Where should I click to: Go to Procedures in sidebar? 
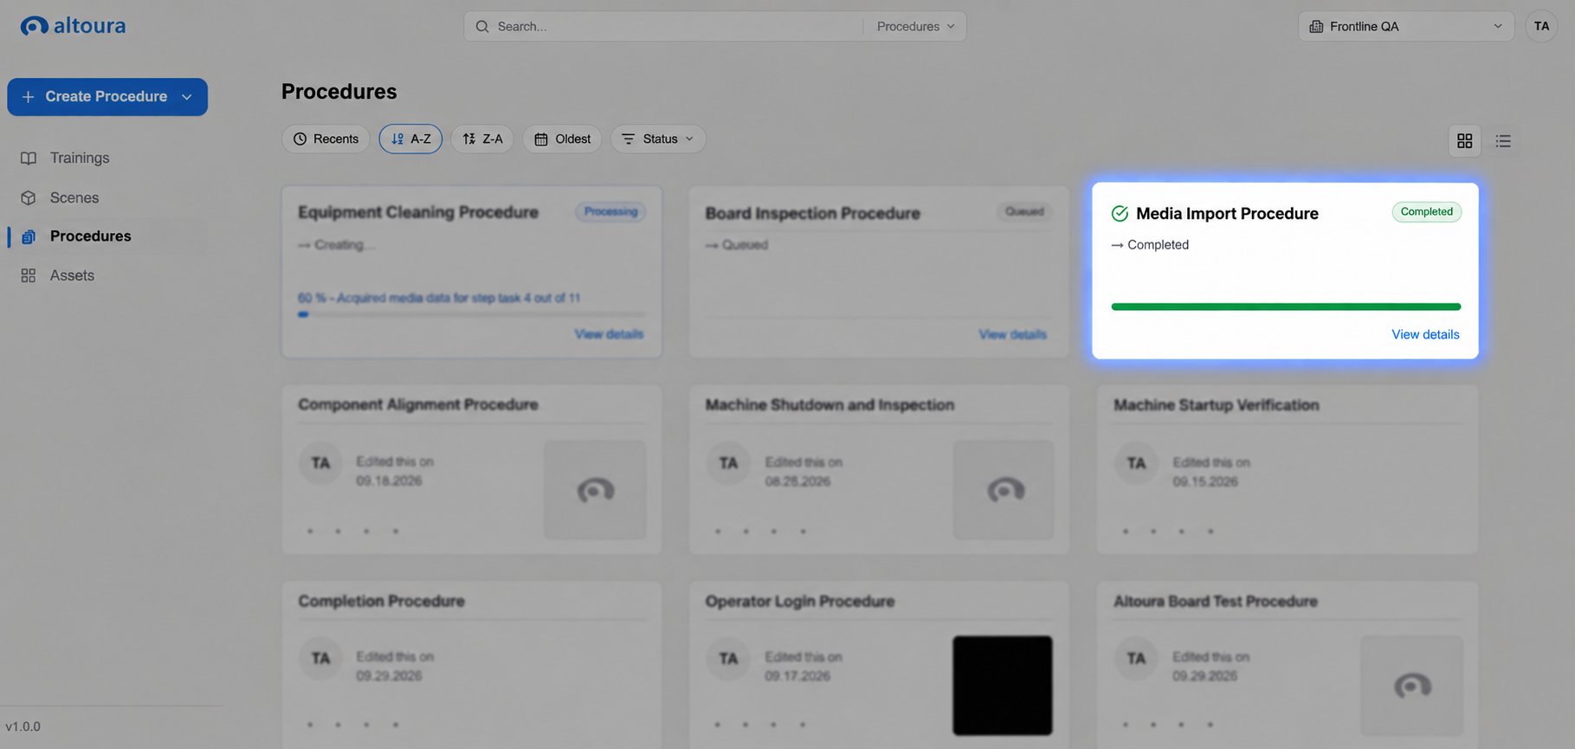tap(91, 236)
